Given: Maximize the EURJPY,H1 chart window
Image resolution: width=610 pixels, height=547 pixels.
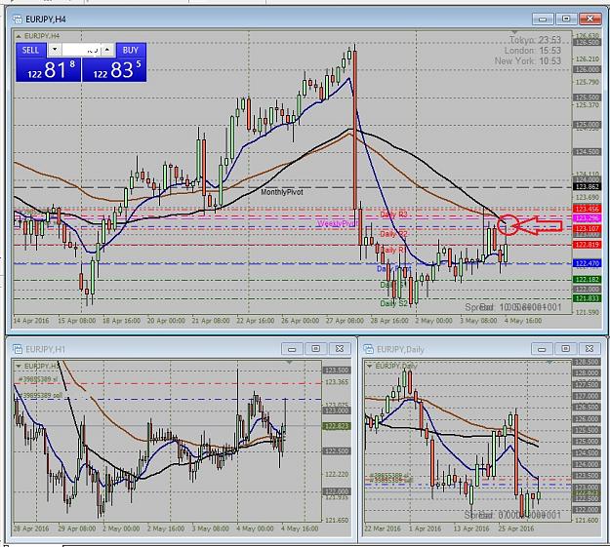Looking at the screenshot, I should tap(315, 349).
